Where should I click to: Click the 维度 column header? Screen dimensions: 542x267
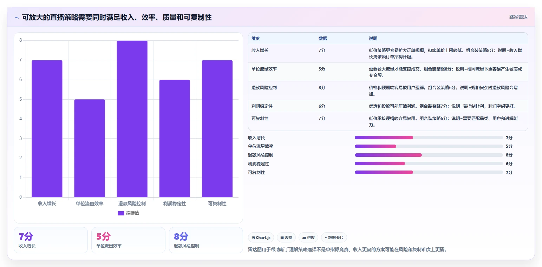coord(256,38)
